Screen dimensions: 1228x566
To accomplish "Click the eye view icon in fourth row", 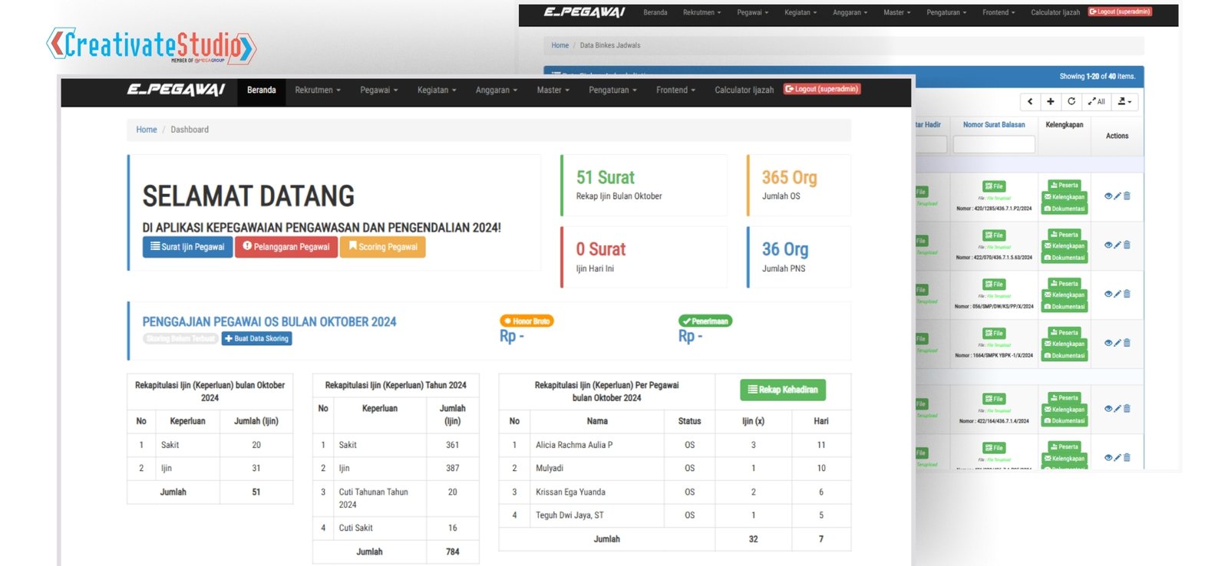I will [x=1108, y=344].
